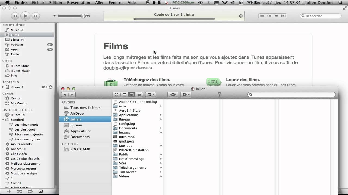Screen dimensions: 348x195
Task: Open the Aller menu
Action: coord(100,2)
